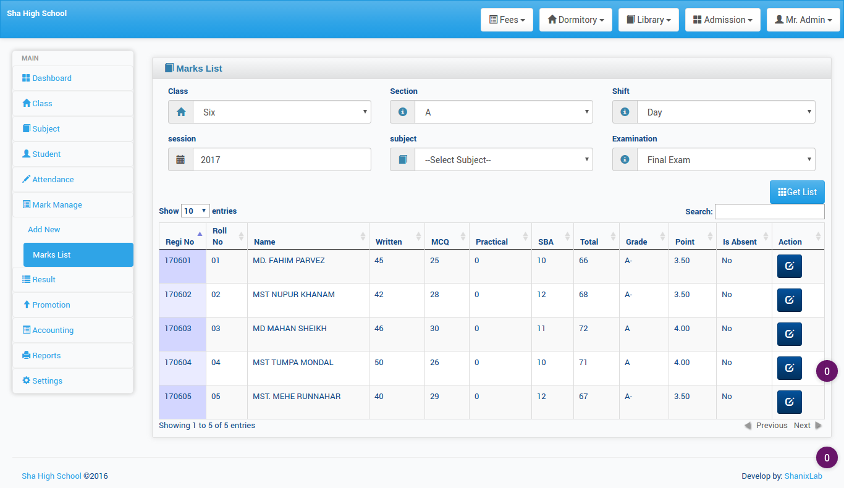Go to Previous page of table
Viewport: 844px width, 488px height.
pyautogui.click(x=766, y=426)
